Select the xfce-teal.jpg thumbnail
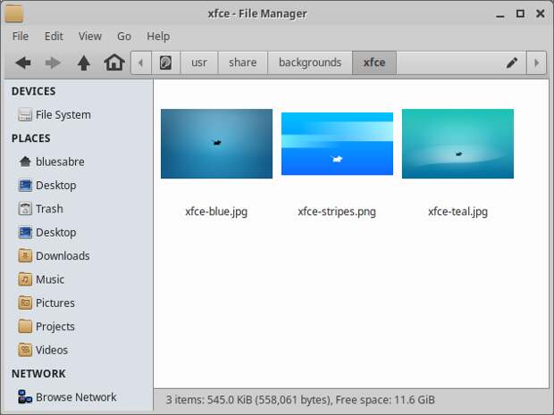The width and height of the screenshot is (554, 415). [x=457, y=144]
